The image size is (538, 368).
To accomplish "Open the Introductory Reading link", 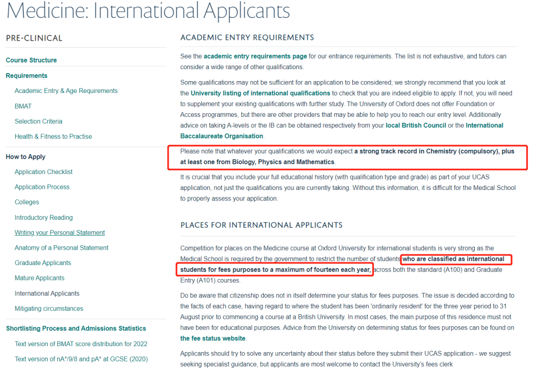I will click(x=43, y=217).
